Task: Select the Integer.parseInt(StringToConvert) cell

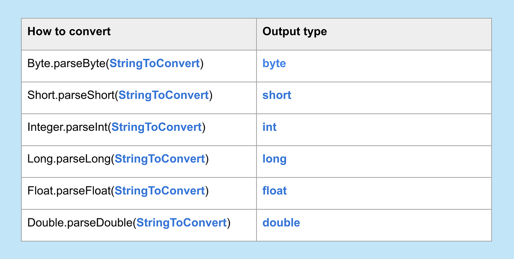Action: (139, 129)
